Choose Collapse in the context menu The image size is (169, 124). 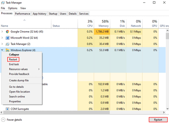(14, 55)
